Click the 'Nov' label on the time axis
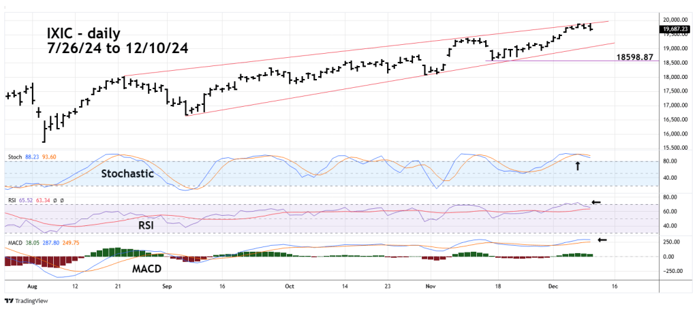Viewport: 697px width, 309px height. tap(430, 287)
